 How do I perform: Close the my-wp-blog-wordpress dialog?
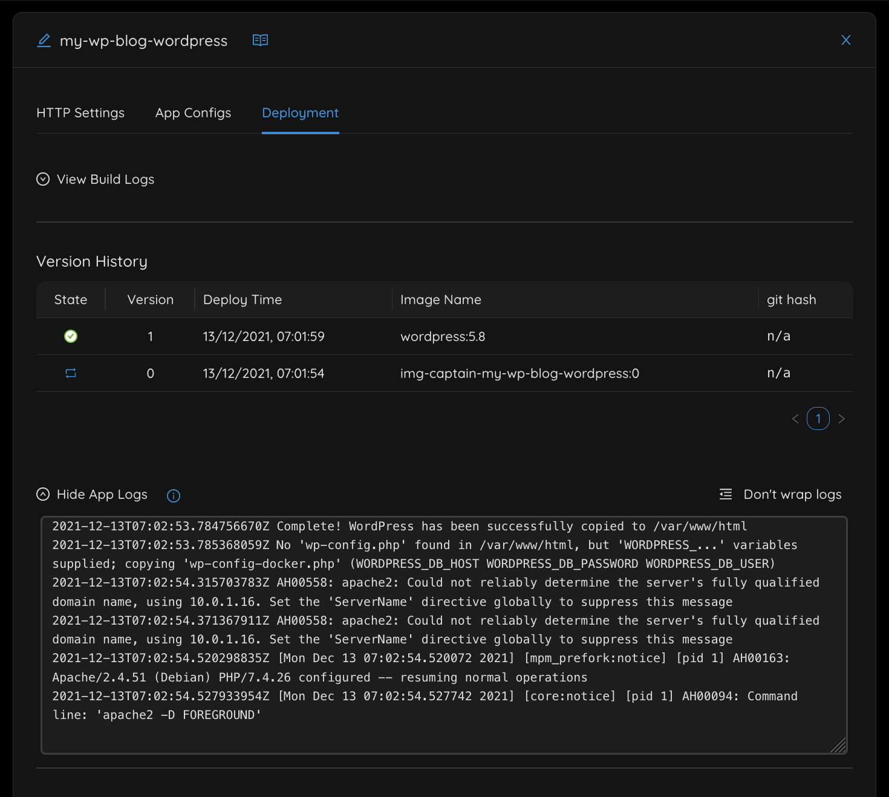click(x=845, y=40)
